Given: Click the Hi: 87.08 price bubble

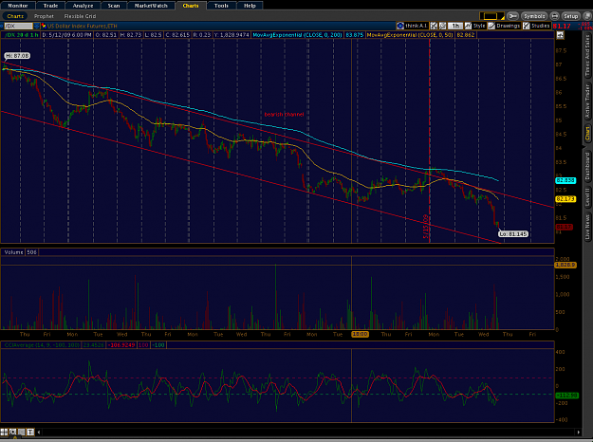Looking at the screenshot, I should click(17, 56).
